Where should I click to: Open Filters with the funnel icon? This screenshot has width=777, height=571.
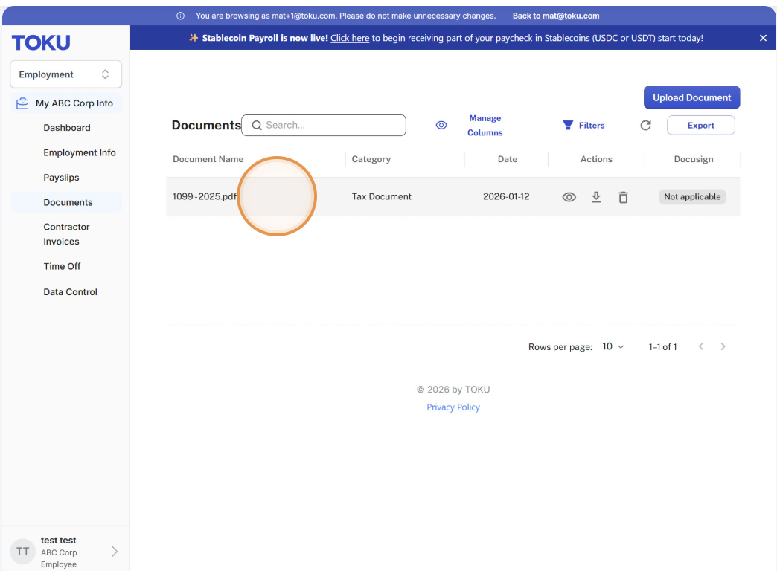568,126
